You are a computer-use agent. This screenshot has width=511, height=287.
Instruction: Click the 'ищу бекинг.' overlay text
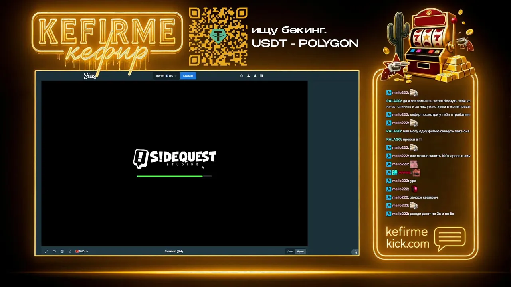coord(289,30)
